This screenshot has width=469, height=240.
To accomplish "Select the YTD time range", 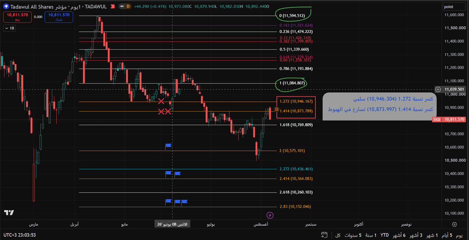I will [x=385, y=235].
